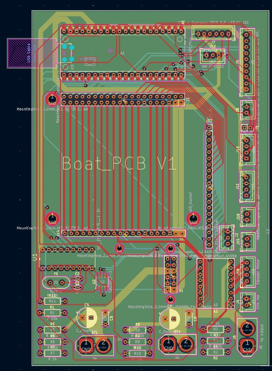Screen dimensions: 272x371
Task: Click pad 2 of connector BT4
Action: point(186,344)
